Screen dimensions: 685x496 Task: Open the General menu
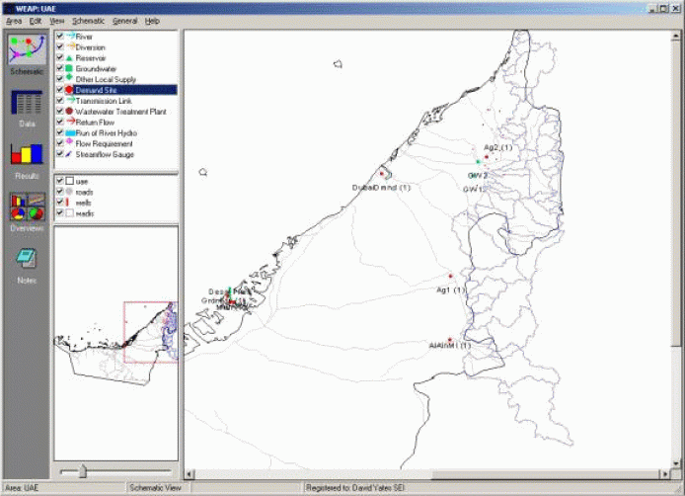pyautogui.click(x=124, y=21)
